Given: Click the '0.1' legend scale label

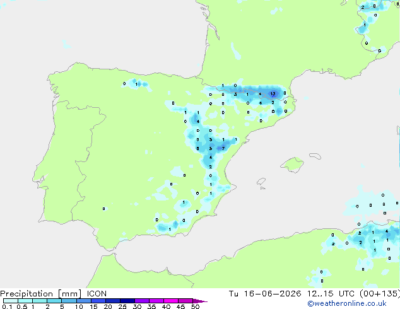Looking at the screenshot, I should (x=7, y=306).
